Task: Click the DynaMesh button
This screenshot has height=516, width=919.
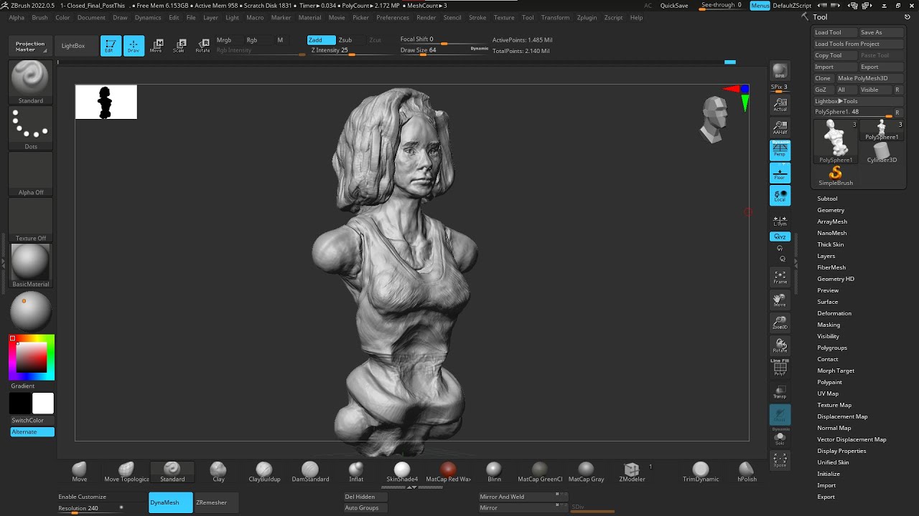Action: (171, 502)
